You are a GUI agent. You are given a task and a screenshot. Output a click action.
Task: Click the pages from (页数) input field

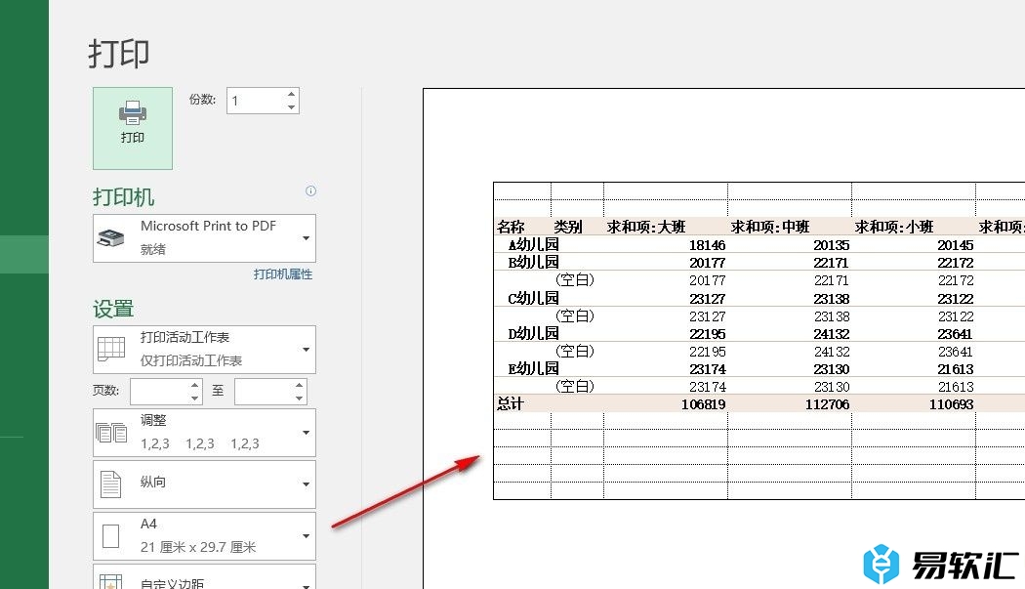[x=159, y=392]
